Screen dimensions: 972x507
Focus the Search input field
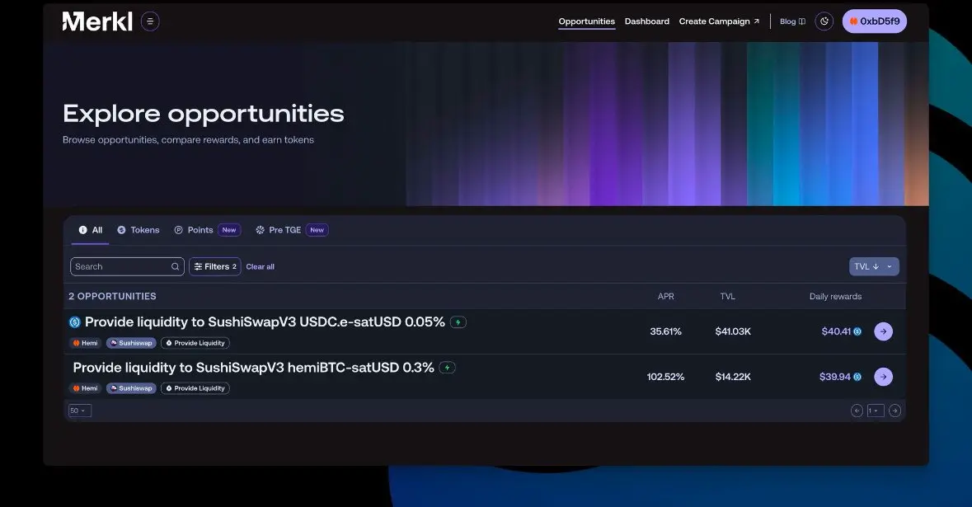[127, 266]
